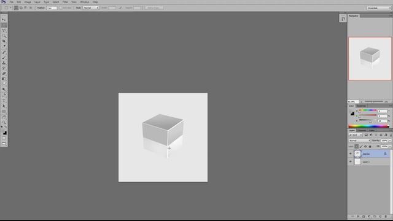Click Create new layer icon

click(380, 216)
